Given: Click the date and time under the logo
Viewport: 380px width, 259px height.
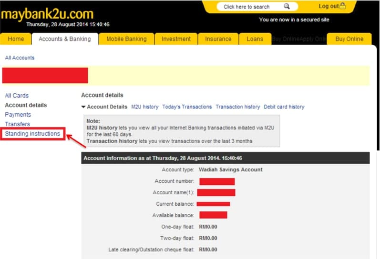Looking at the screenshot, I should point(68,24).
